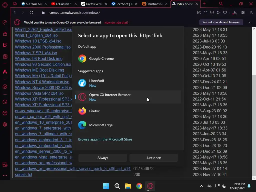Click 'How do I do that?' link
Image resolution: width=256 pixels, height=192 pixels.
click(116, 22)
